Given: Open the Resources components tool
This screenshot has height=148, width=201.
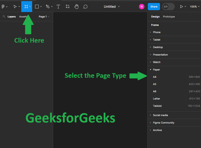Looking at the screenshot, I should click(x=68, y=6).
